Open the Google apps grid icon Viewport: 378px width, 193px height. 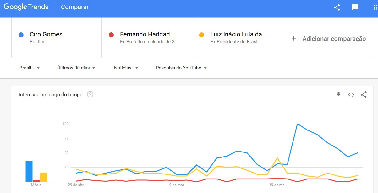tap(375, 8)
